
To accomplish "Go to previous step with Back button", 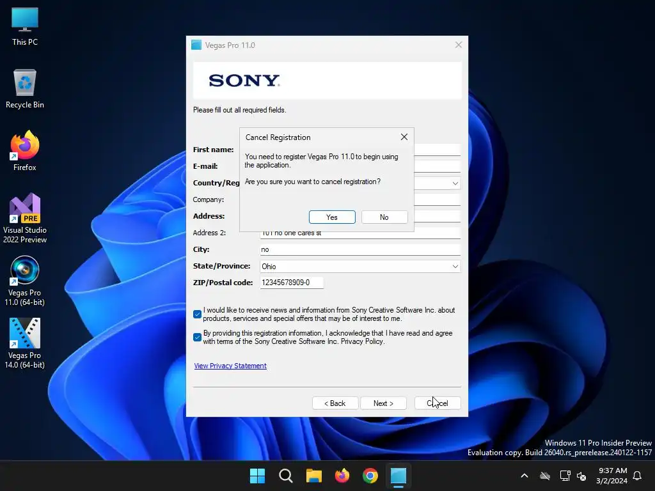I will [x=335, y=403].
